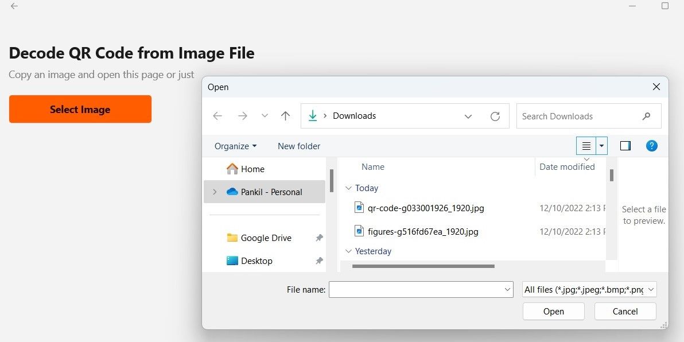Screen dimensions: 684x342
Task: Click the list view layout icon
Action: [x=586, y=146]
